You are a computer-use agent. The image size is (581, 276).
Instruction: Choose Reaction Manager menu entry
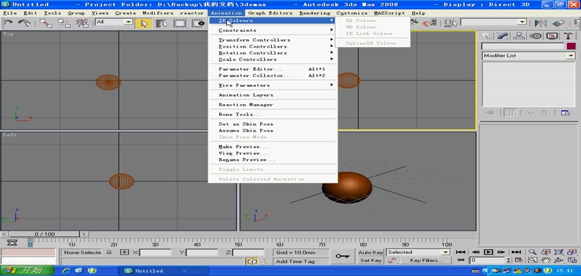273,105
